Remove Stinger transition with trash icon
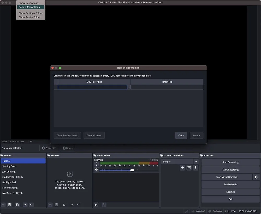261x214 pixels. pyautogui.click(x=189, y=168)
